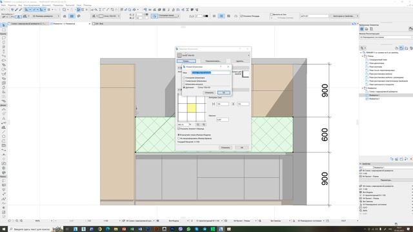The height and width of the screenshot is (232, 413).
Task: Select the Дубликат radio option
Action: click(x=184, y=88)
